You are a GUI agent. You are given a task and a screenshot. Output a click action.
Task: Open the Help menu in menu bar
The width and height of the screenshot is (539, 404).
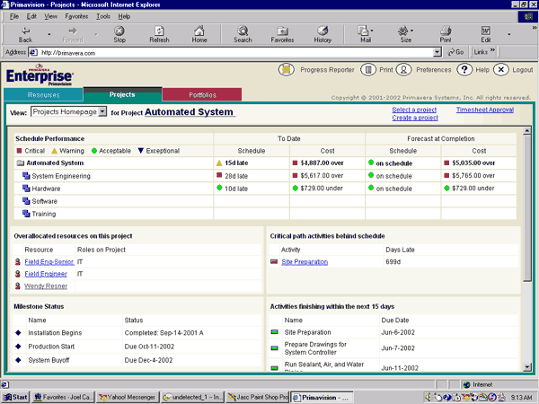(x=124, y=16)
